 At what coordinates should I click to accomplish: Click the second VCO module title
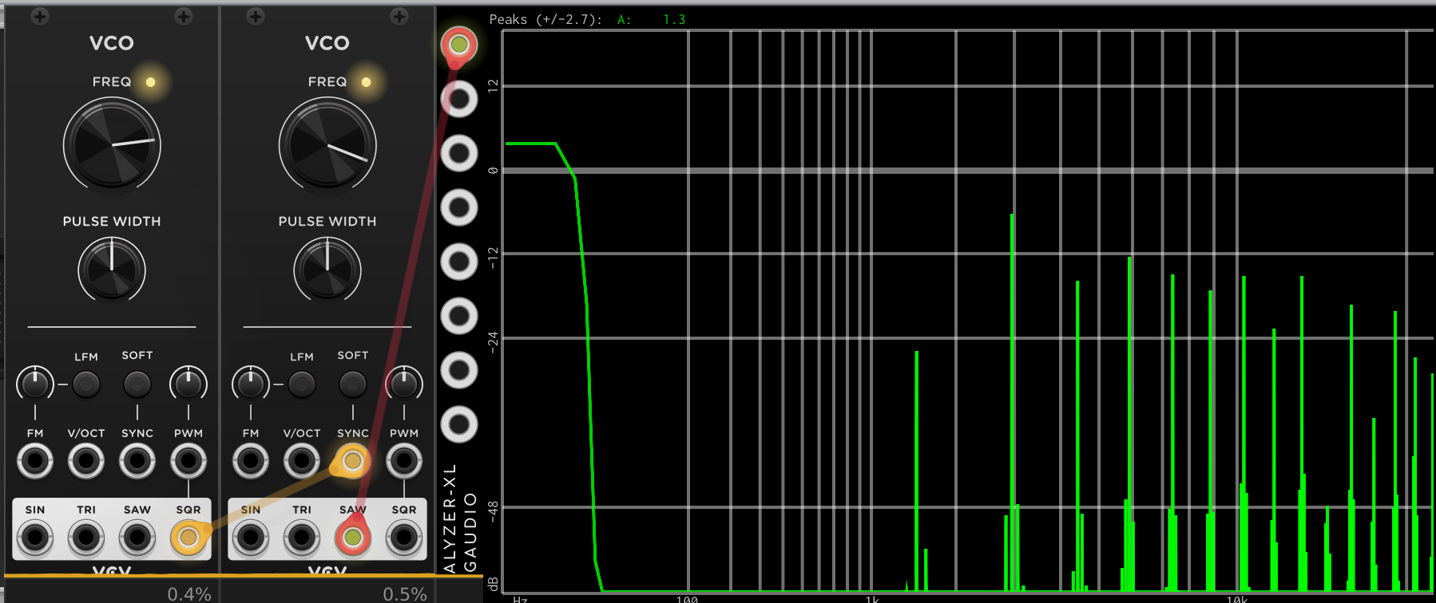coord(327,43)
